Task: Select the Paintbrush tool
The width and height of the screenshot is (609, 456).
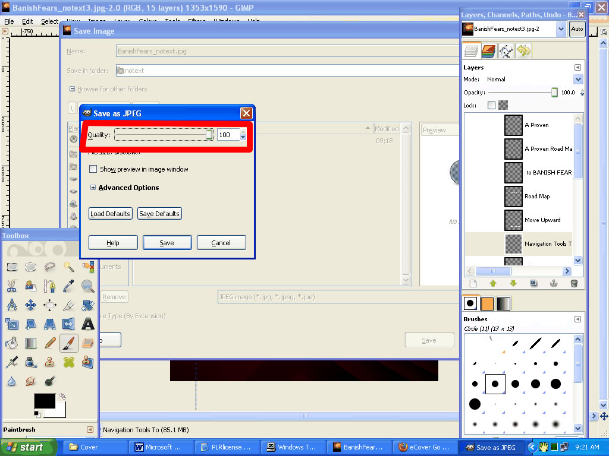Action: pyautogui.click(x=69, y=343)
